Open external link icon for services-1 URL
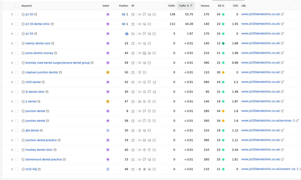 297,121
